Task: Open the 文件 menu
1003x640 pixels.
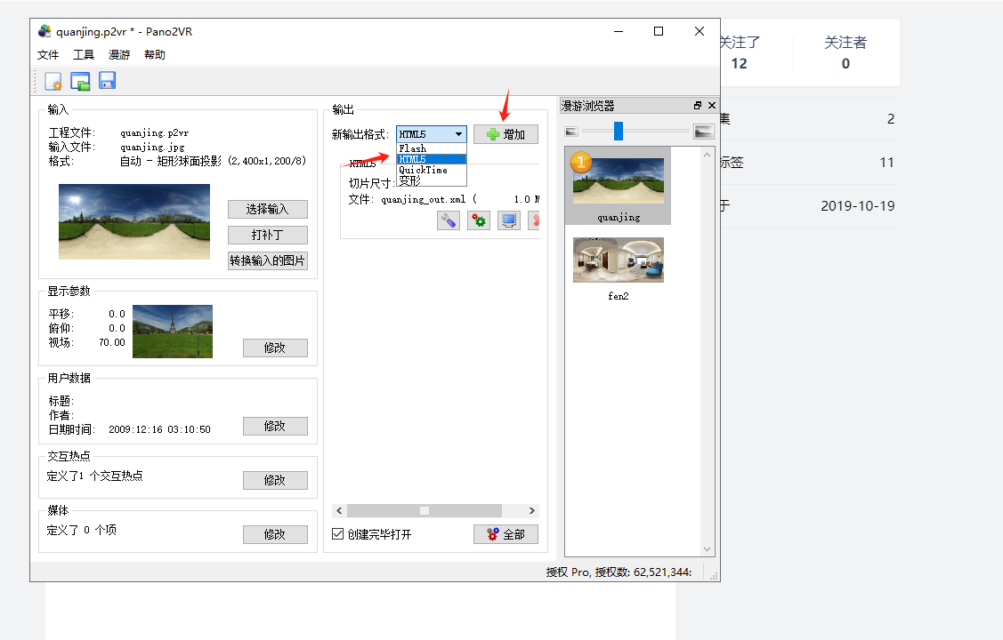Action: coord(48,55)
